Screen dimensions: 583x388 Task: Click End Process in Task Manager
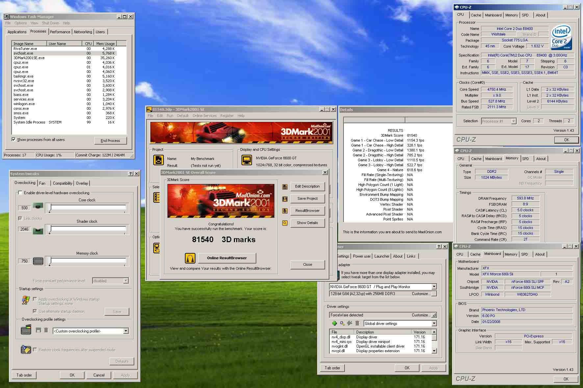click(110, 141)
